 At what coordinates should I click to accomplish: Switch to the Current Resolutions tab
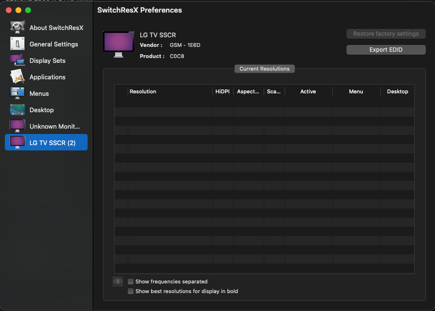(264, 69)
